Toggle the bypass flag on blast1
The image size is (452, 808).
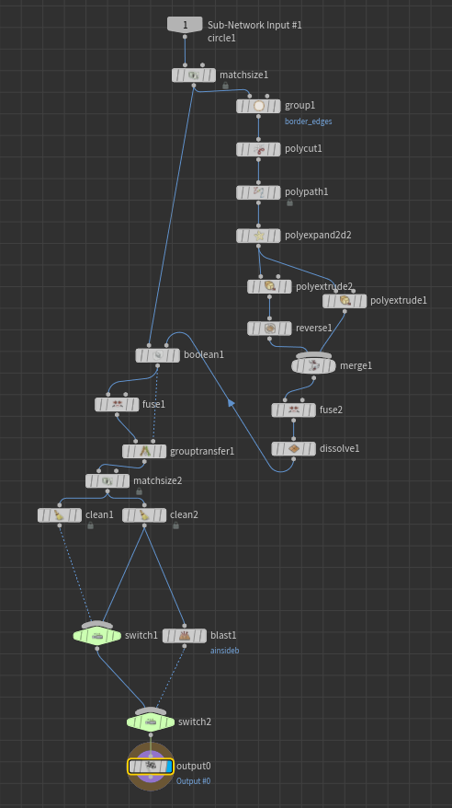point(167,636)
